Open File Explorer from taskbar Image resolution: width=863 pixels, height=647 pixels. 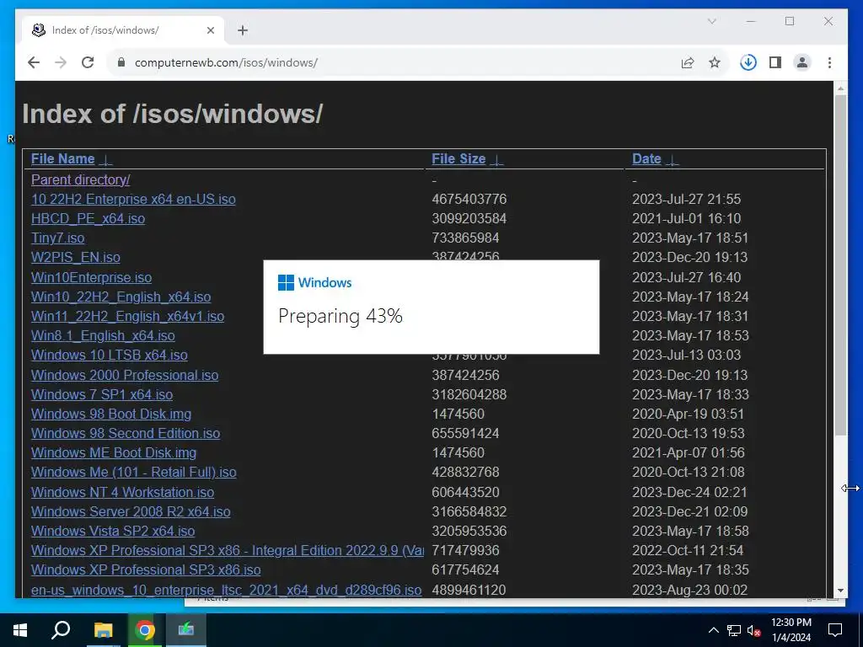pyautogui.click(x=102, y=630)
